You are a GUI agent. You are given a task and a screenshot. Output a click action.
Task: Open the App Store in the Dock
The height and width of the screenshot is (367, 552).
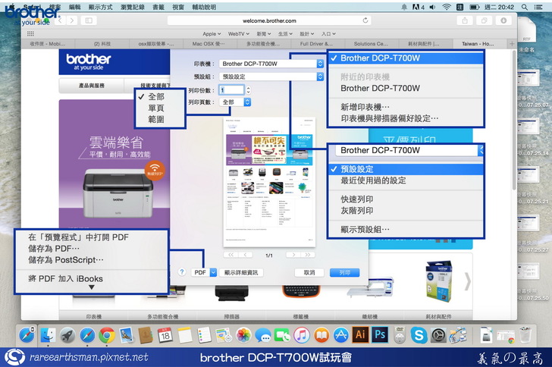pos(340,335)
